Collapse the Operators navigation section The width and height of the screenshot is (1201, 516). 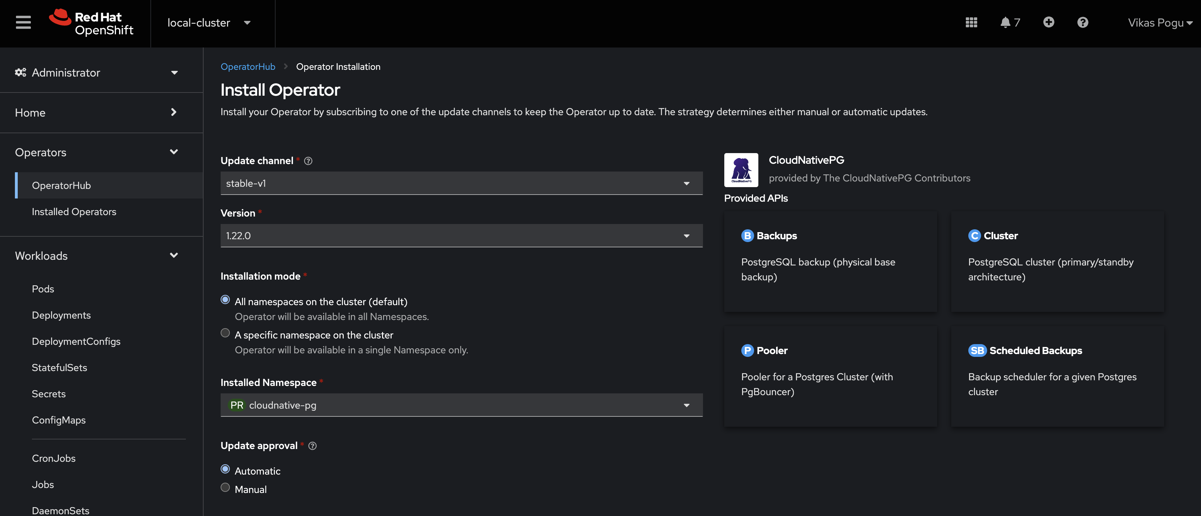click(x=96, y=152)
